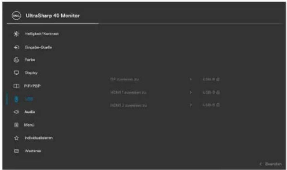Click the Dell logo in header

click(16, 16)
